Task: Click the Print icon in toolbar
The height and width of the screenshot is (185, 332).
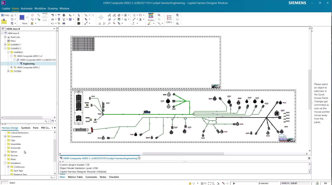Action: tap(12, 15)
